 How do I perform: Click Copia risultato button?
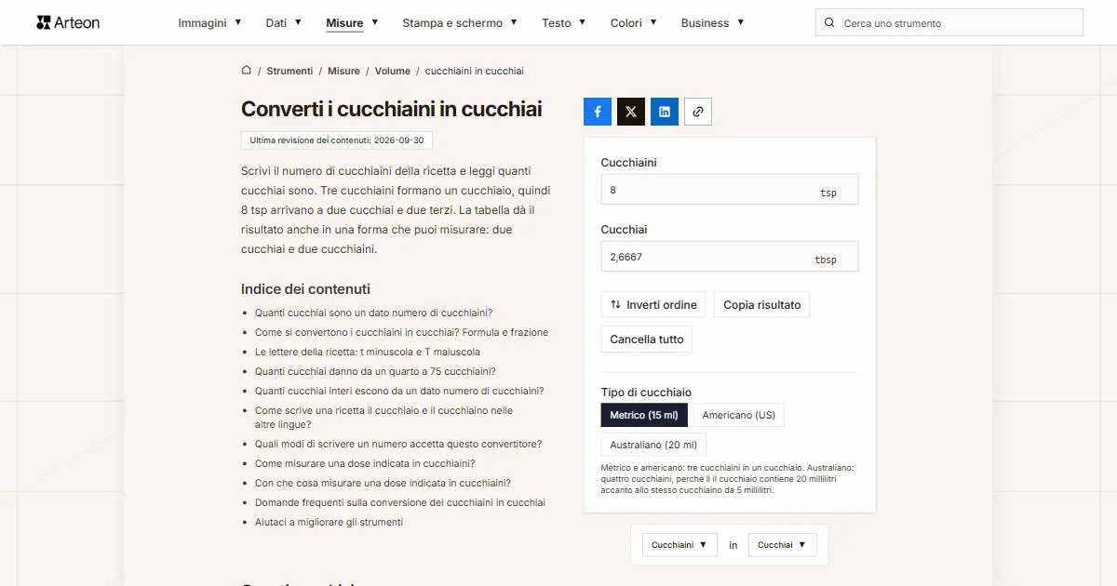coord(762,305)
